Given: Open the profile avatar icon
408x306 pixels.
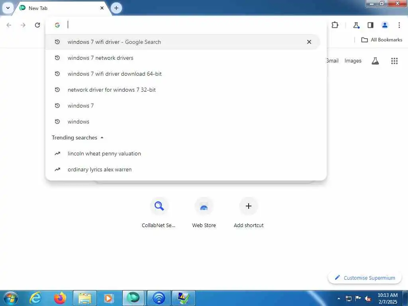Looking at the screenshot, I should point(385,25).
